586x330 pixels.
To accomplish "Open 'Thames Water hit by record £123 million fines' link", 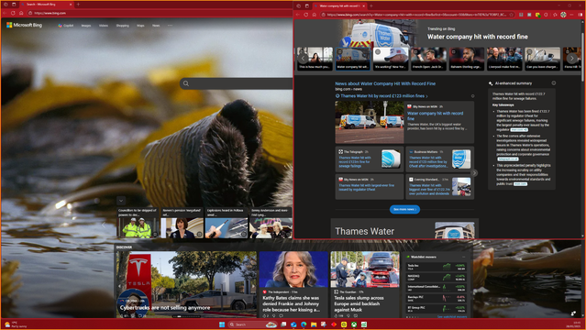I will click(382, 96).
